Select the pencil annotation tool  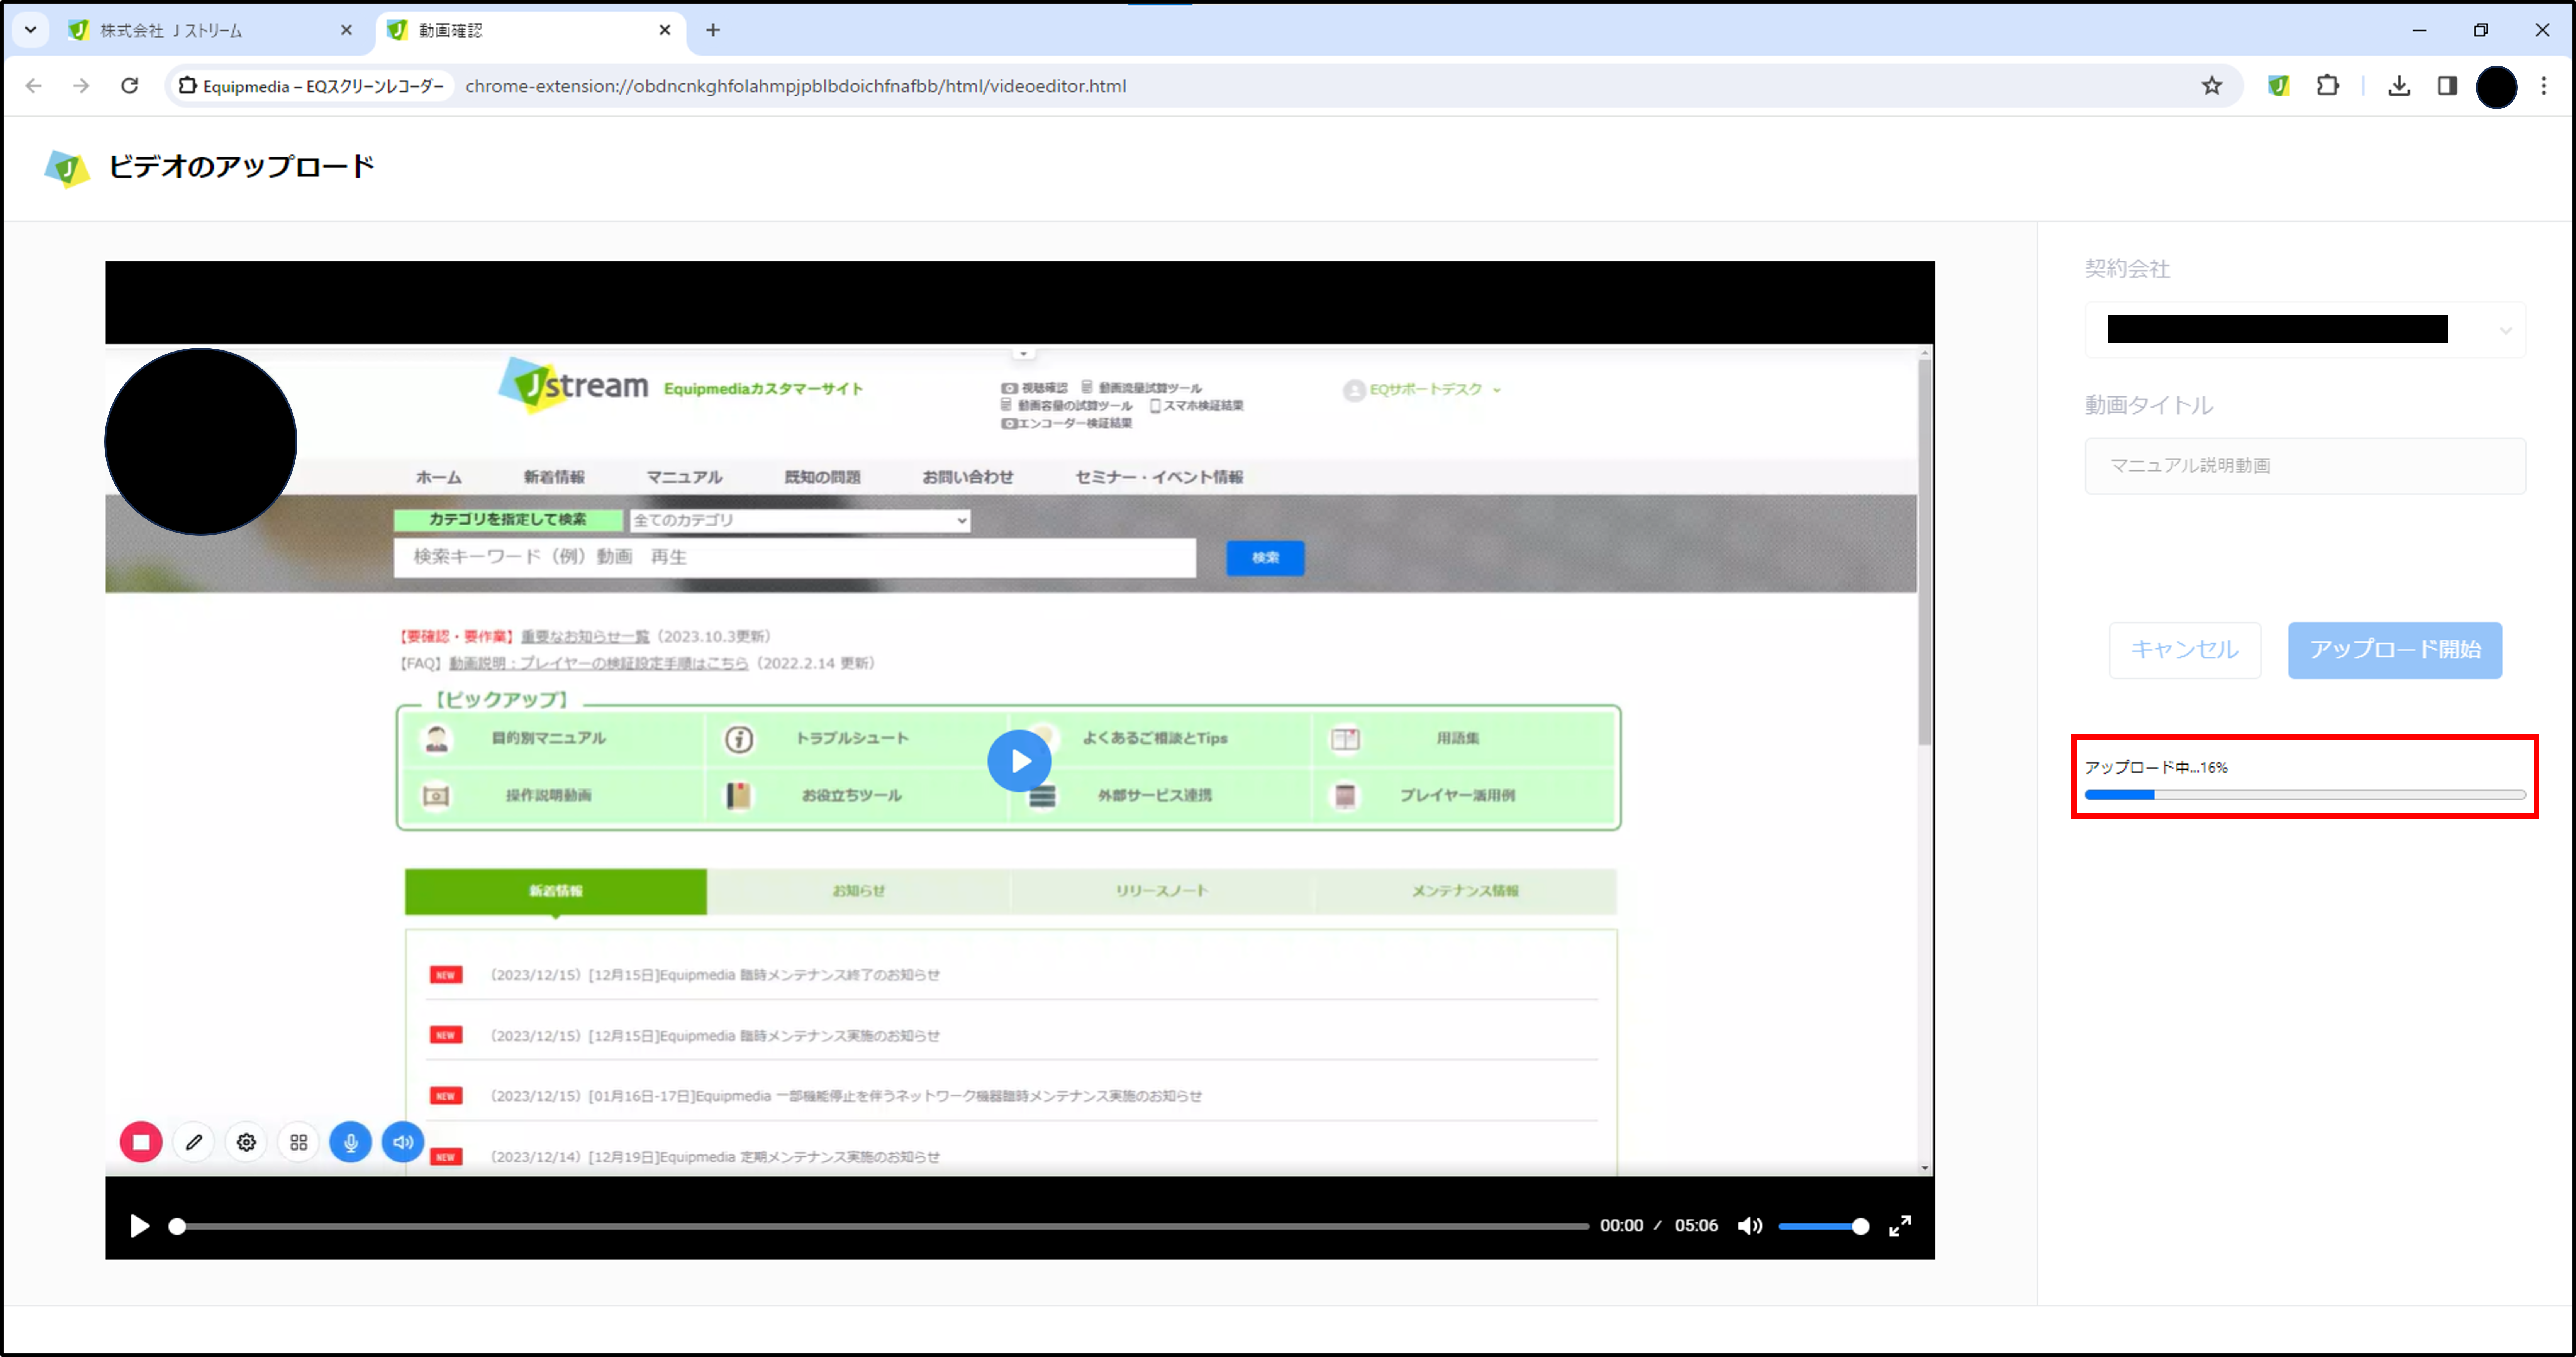click(x=194, y=1142)
